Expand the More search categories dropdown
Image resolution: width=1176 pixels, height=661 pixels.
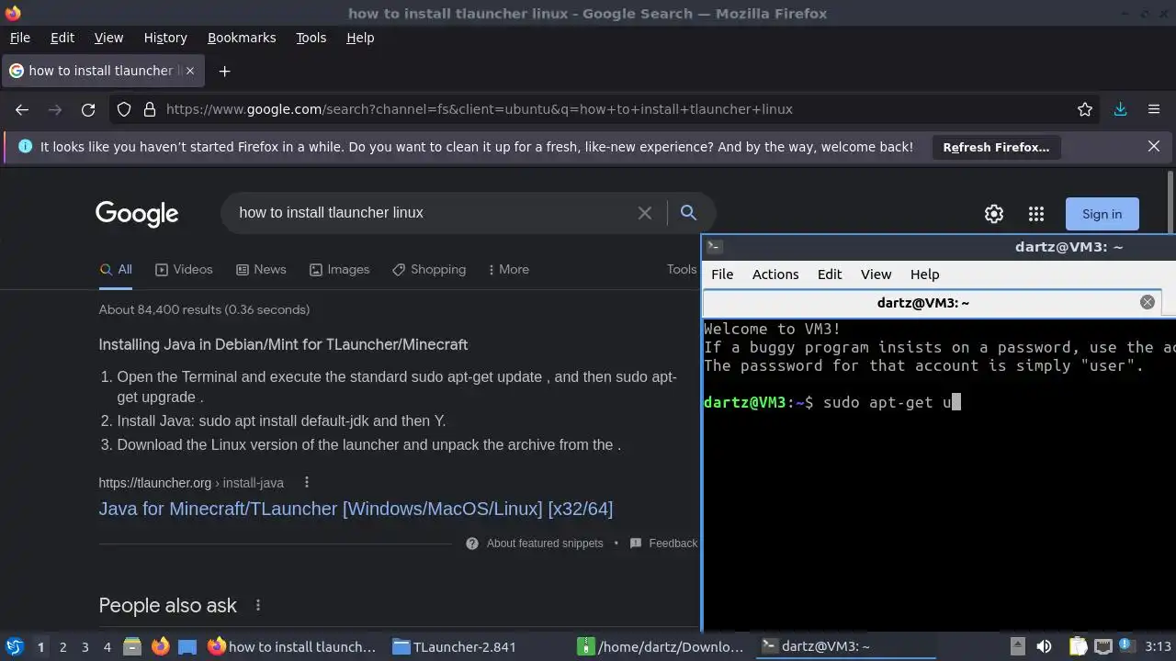click(x=509, y=270)
